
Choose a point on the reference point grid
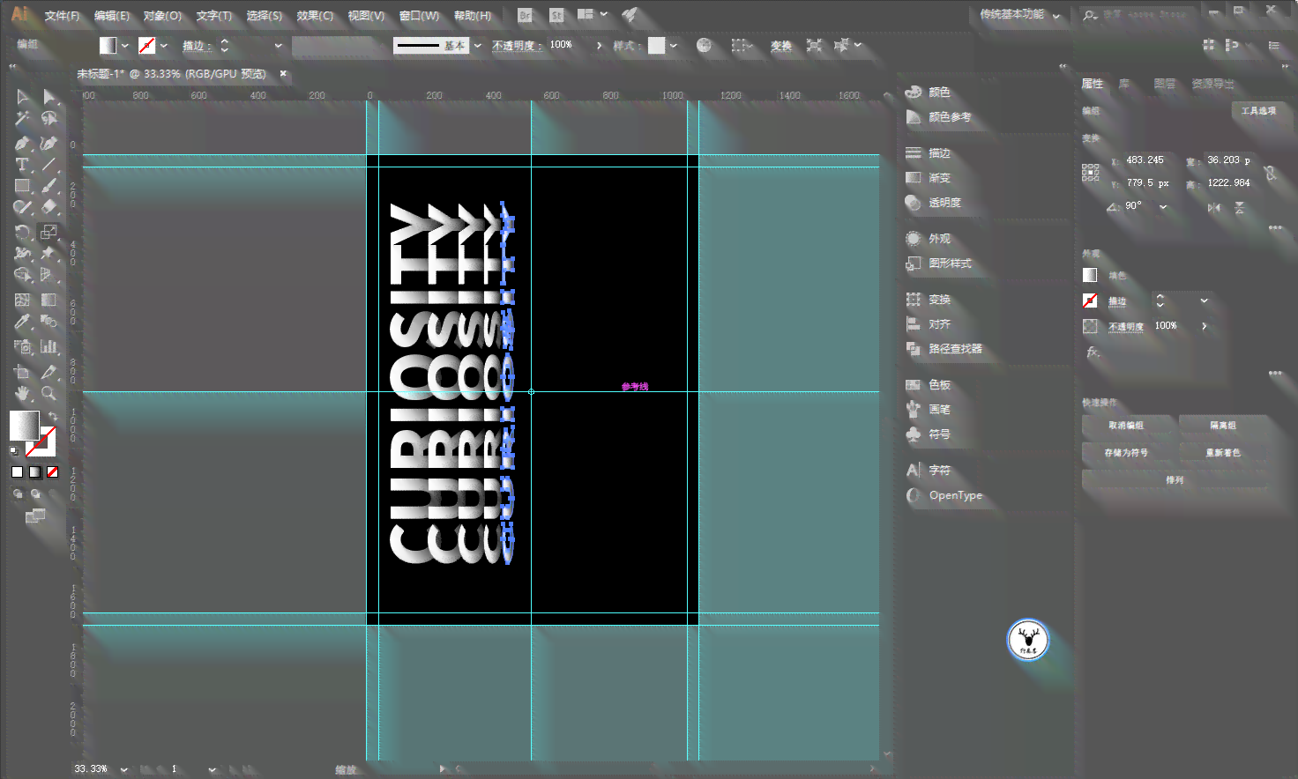pyautogui.click(x=1091, y=172)
